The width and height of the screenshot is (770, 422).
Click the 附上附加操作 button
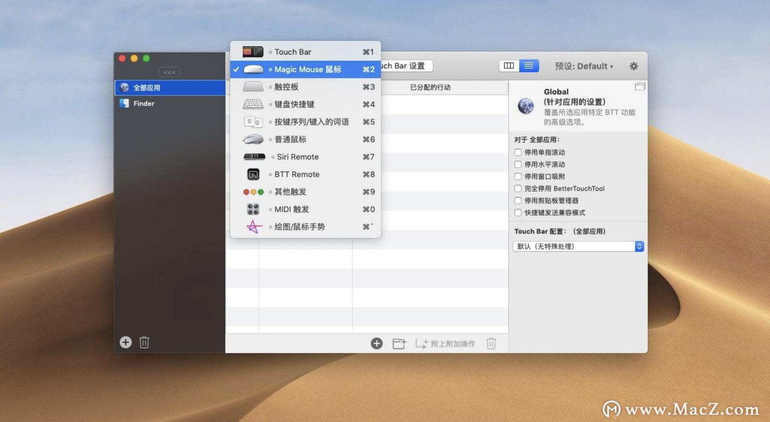(445, 343)
